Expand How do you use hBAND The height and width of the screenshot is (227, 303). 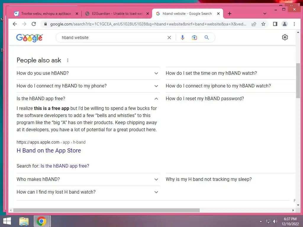(x=88, y=73)
